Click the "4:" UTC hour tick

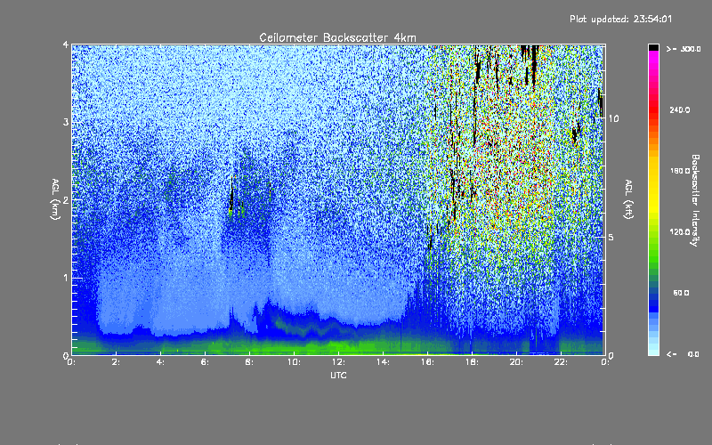(x=161, y=362)
